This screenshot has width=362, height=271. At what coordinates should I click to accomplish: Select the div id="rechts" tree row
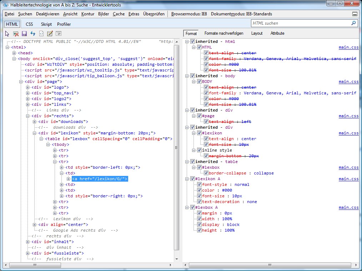pos(52,116)
